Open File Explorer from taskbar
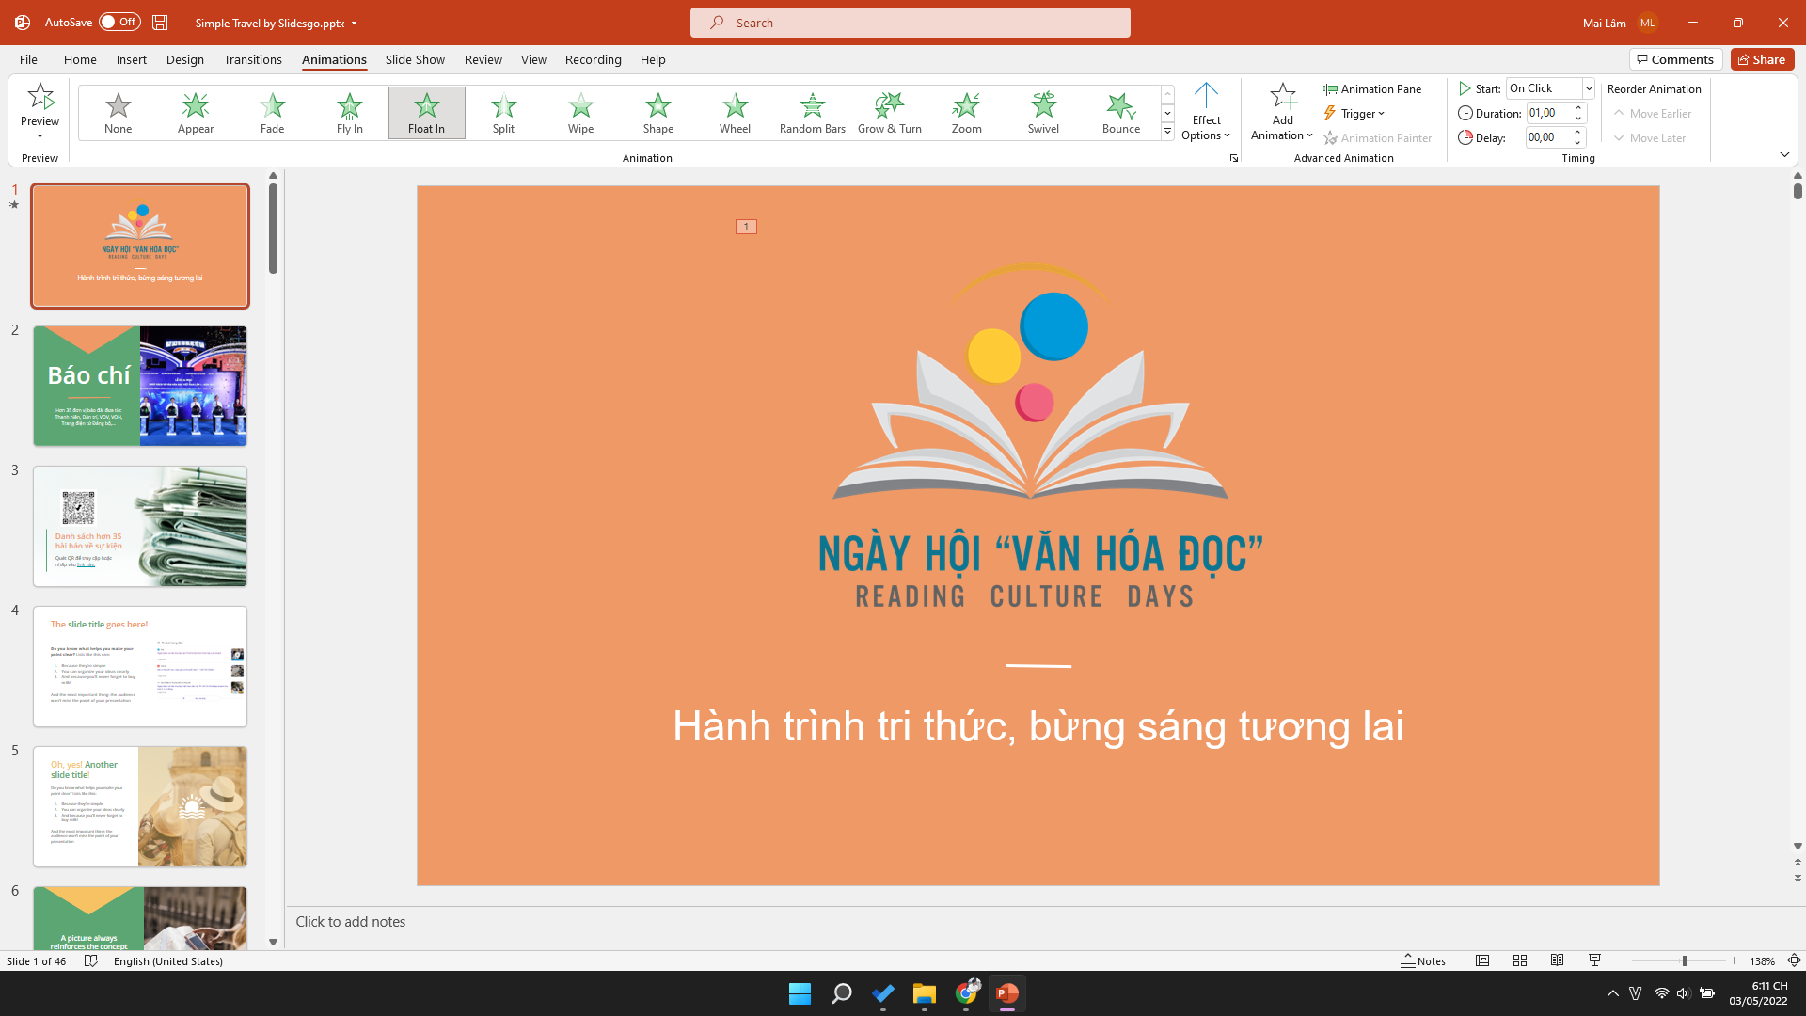The width and height of the screenshot is (1806, 1016). (x=924, y=993)
